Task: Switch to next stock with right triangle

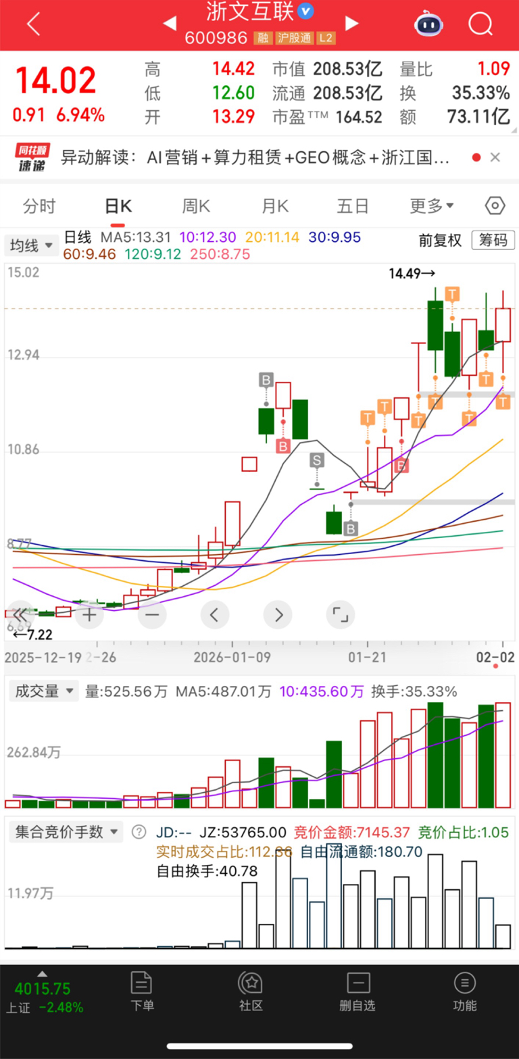Action: 351,24
